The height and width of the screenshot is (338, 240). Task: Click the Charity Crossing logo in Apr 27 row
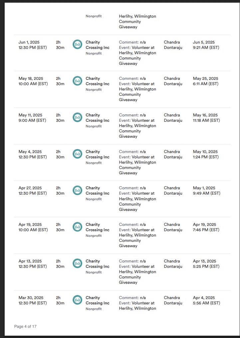[x=77, y=190]
